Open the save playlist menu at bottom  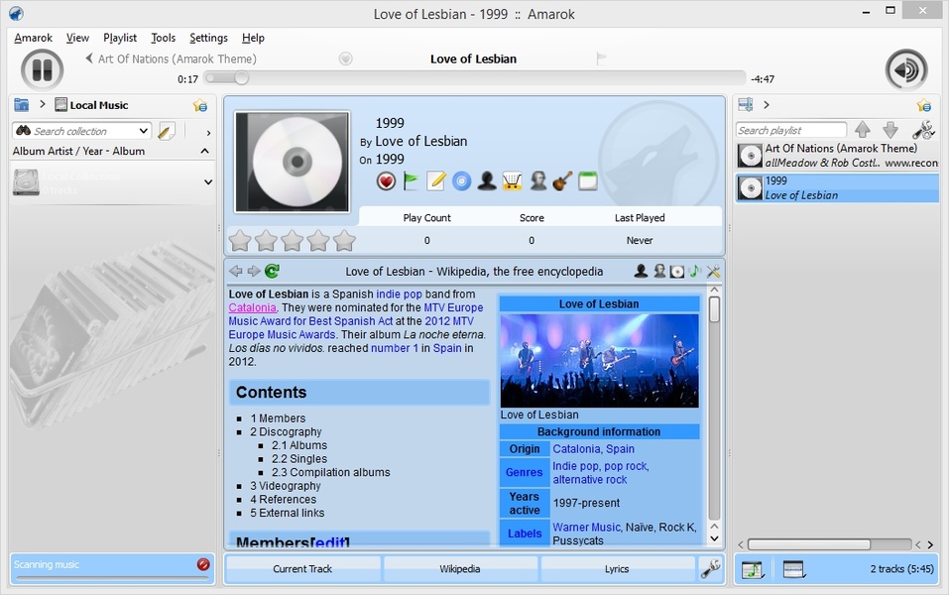(753, 569)
